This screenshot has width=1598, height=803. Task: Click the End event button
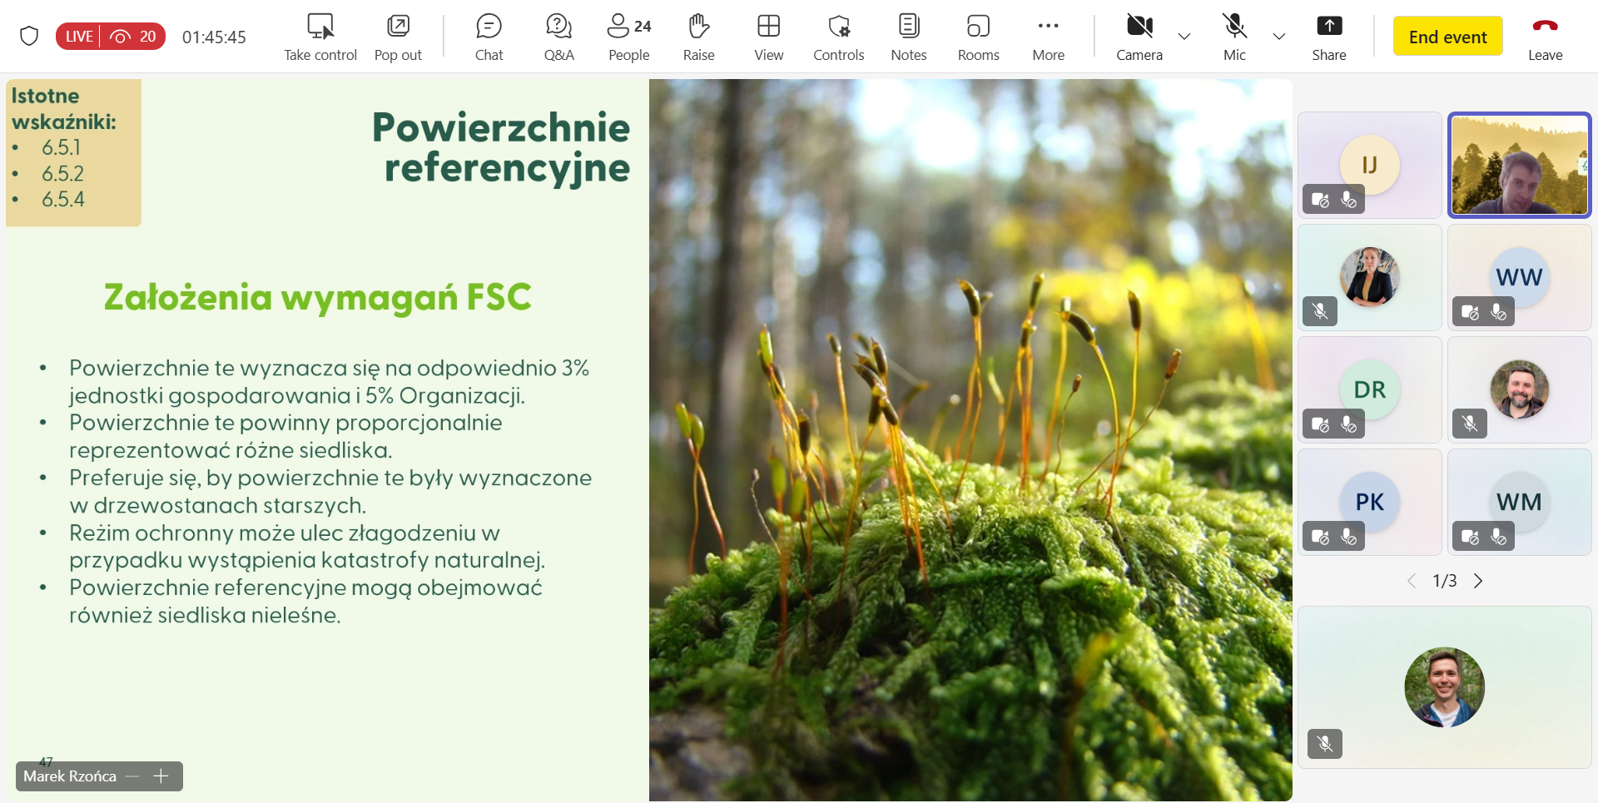[1447, 37]
